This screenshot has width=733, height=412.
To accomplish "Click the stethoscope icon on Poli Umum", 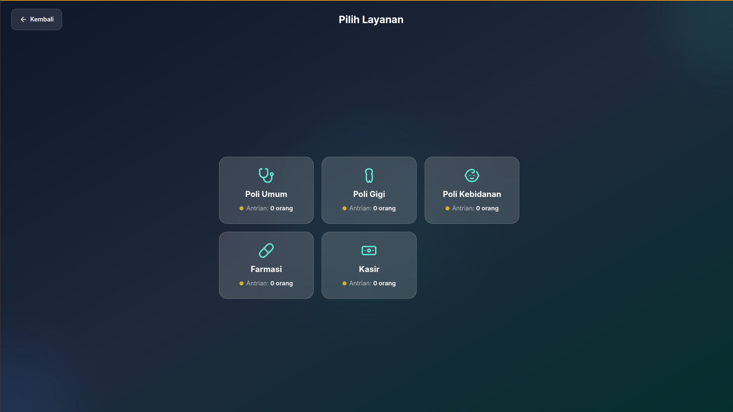I will pos(266,175).
